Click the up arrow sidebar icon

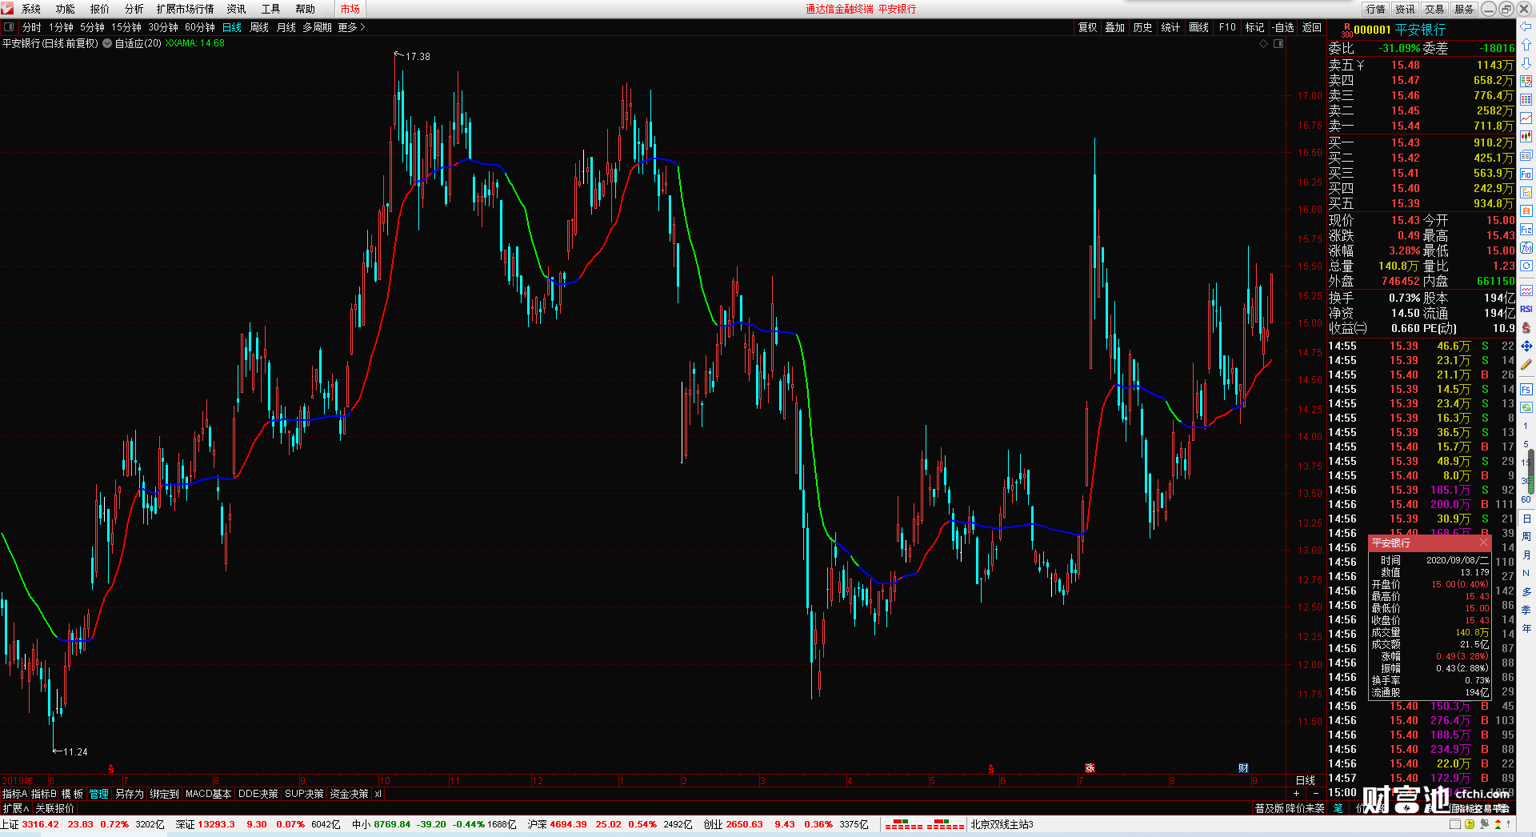(x=1526, y=45)
